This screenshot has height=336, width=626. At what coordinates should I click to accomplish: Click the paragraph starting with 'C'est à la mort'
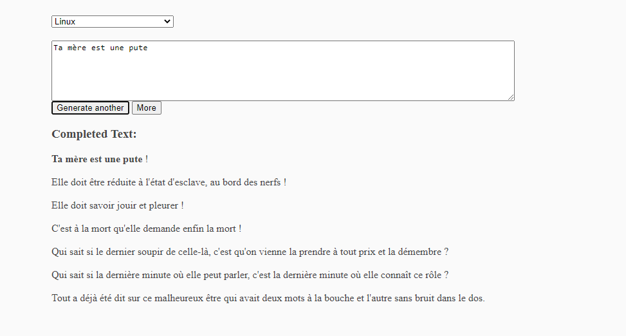pyautogui.click(x=147, y=229)
